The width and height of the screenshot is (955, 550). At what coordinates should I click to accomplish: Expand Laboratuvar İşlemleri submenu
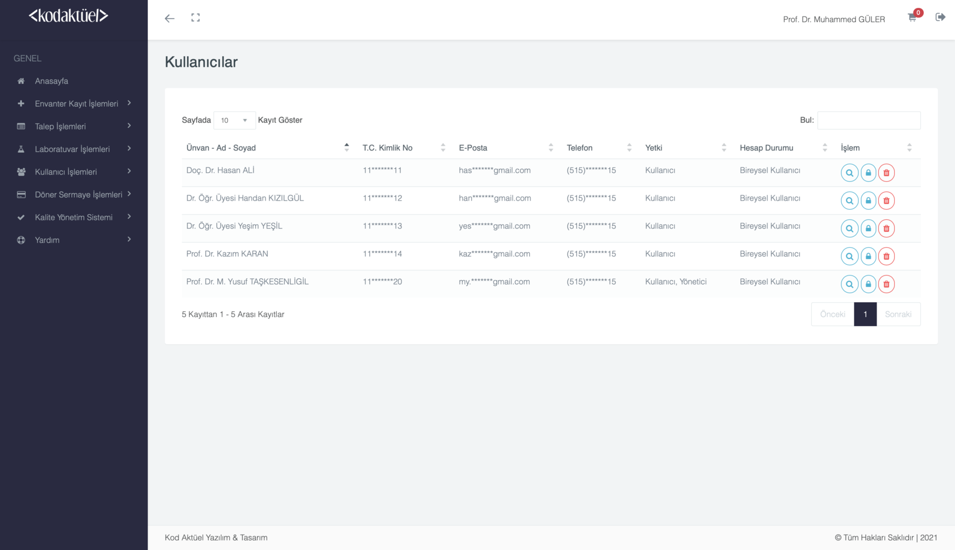(x=72, y=149)
